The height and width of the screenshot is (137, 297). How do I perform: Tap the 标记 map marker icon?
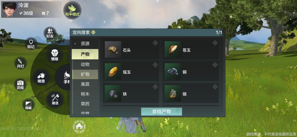(31, 43)
